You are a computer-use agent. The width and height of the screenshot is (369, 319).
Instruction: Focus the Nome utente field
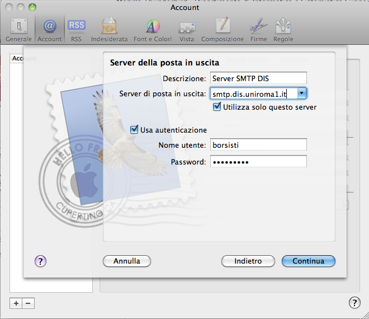[x=258, y=145]
